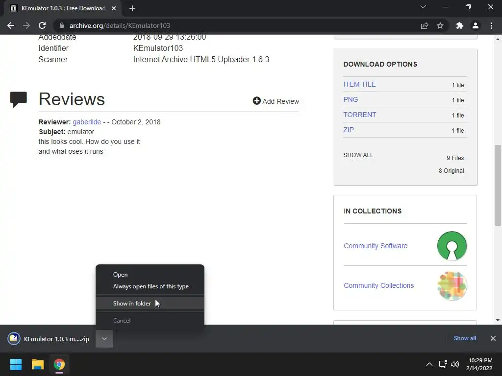Viewport: 502px width, 376px height.
Task: Bookmark this page star icon
Action: click(440, 25)
